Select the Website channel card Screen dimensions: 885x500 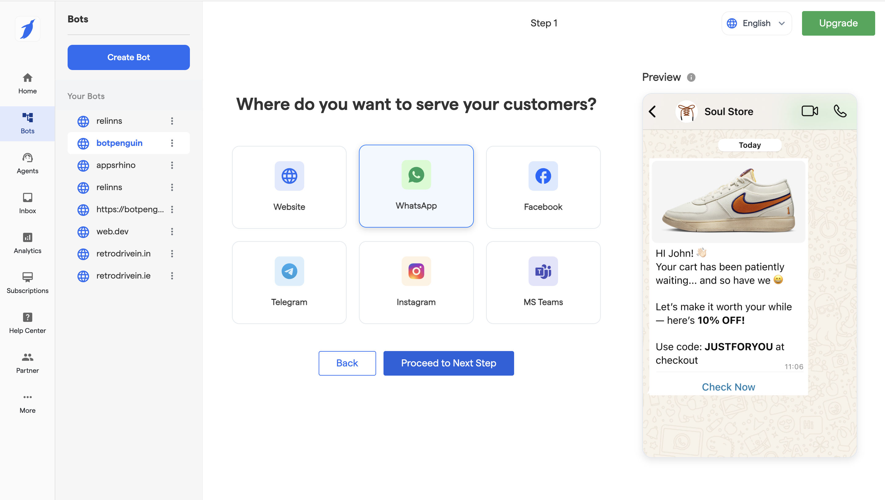coord(289,187)
